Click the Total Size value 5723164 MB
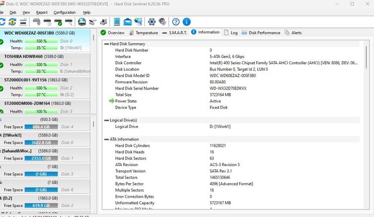 point(220,95)
